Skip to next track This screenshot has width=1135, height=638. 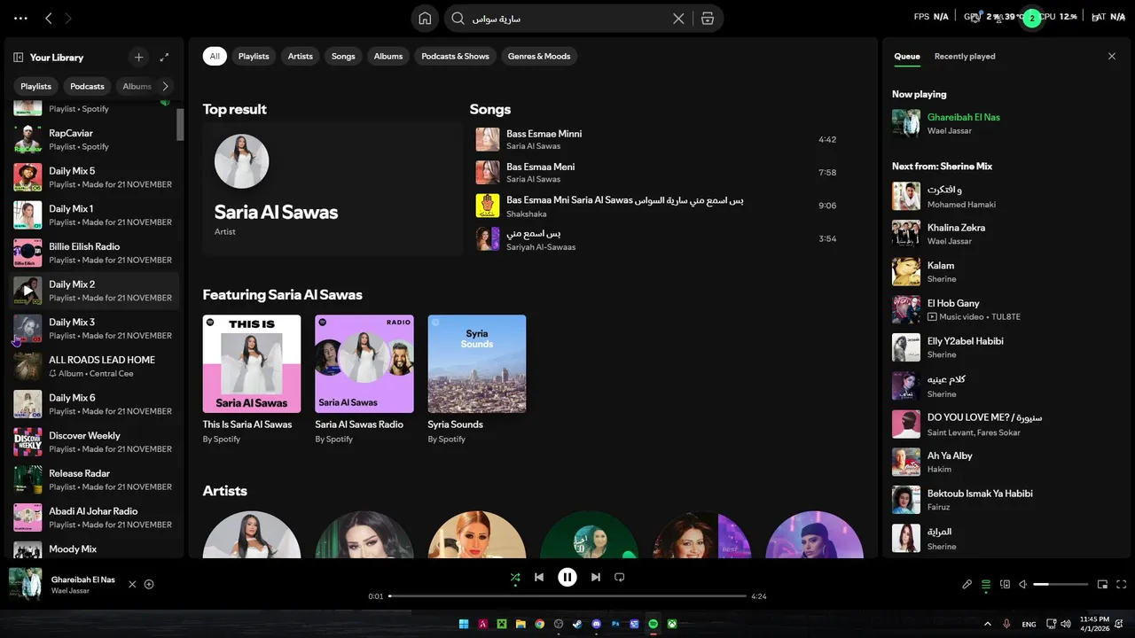596,577
